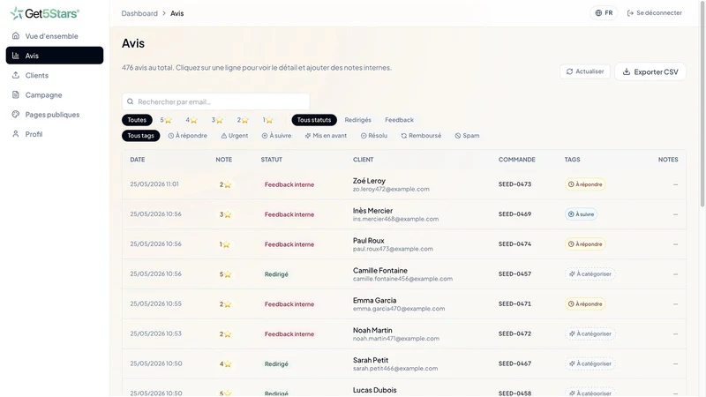Filter by Feedback status

399,120
